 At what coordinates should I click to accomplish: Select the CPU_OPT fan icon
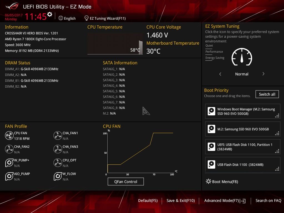point(58,163)
